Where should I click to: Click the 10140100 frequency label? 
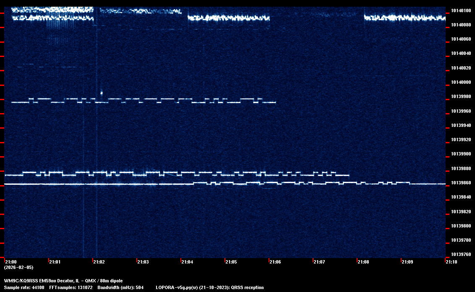tap(460, 10)
